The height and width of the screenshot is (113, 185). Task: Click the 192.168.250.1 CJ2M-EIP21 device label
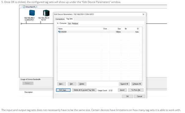coord(29,19)
